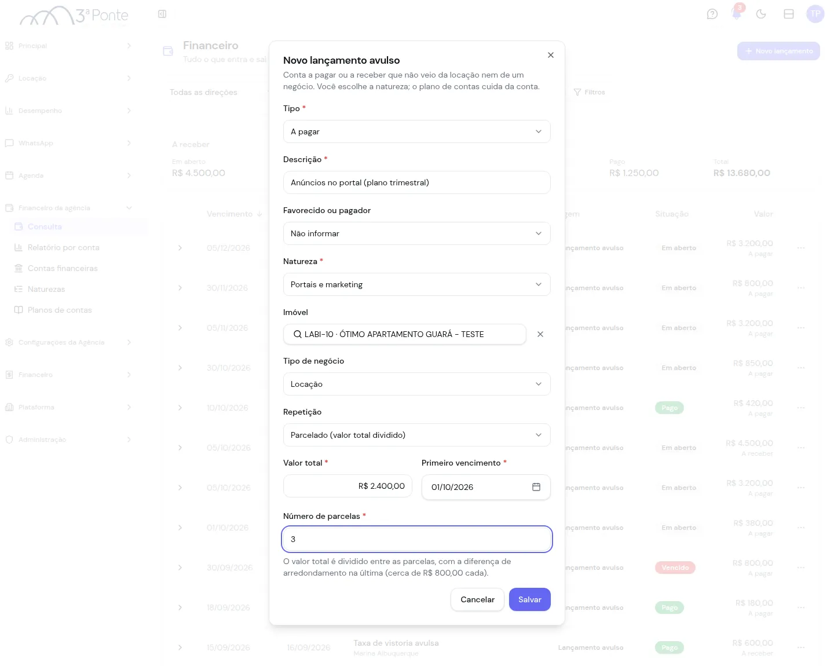Image resolution: width=834 pixels, height=666 pixels.
Task: Click the Número de parcelas field
Action: [x=416, y=539]
